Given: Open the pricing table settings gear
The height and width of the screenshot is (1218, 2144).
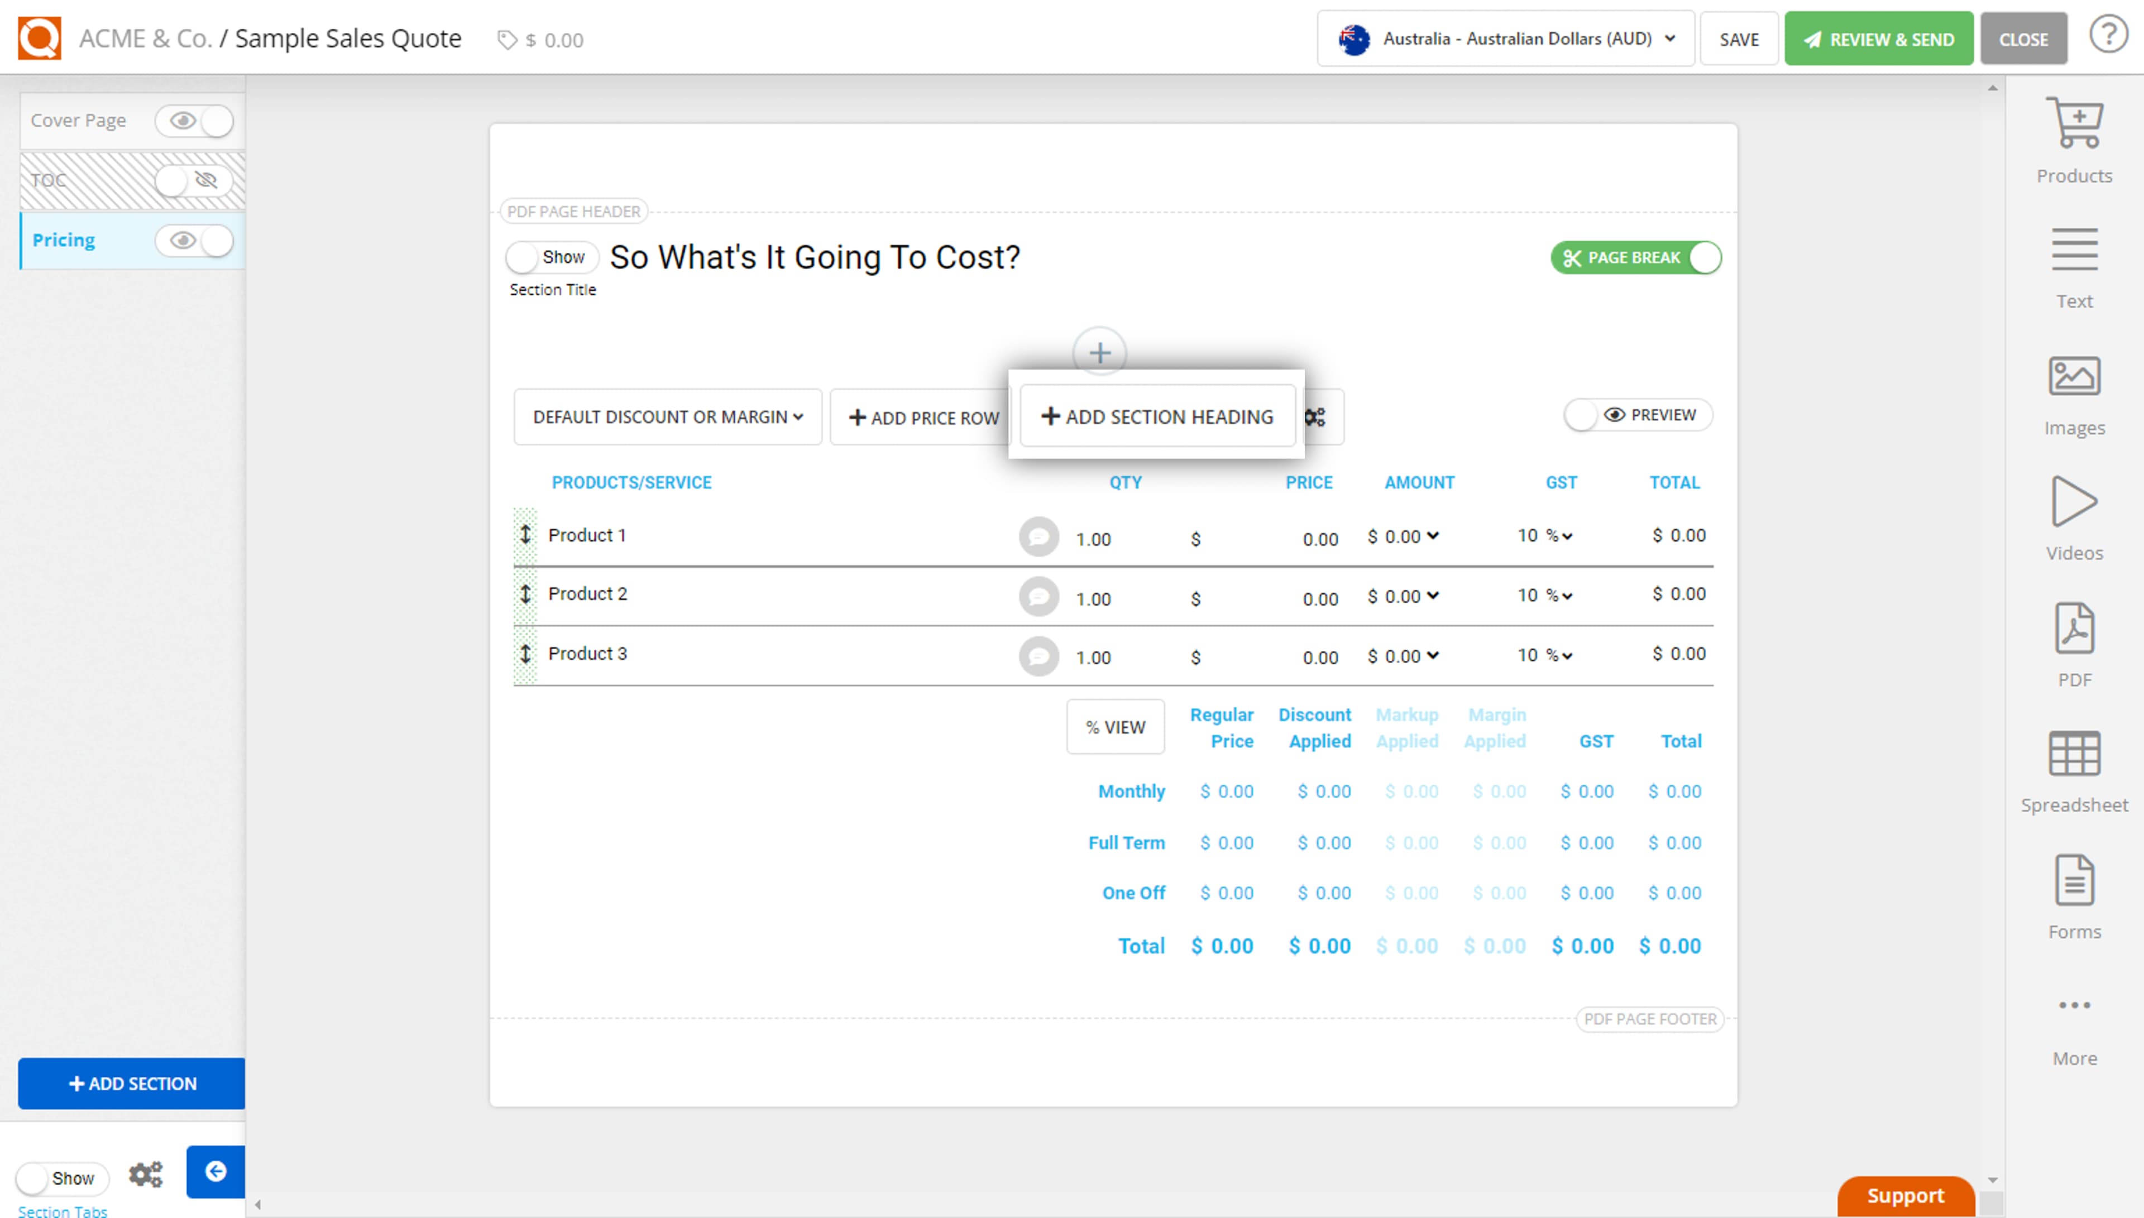Looking at the screenshot, I should click(x=1315, y=416).
